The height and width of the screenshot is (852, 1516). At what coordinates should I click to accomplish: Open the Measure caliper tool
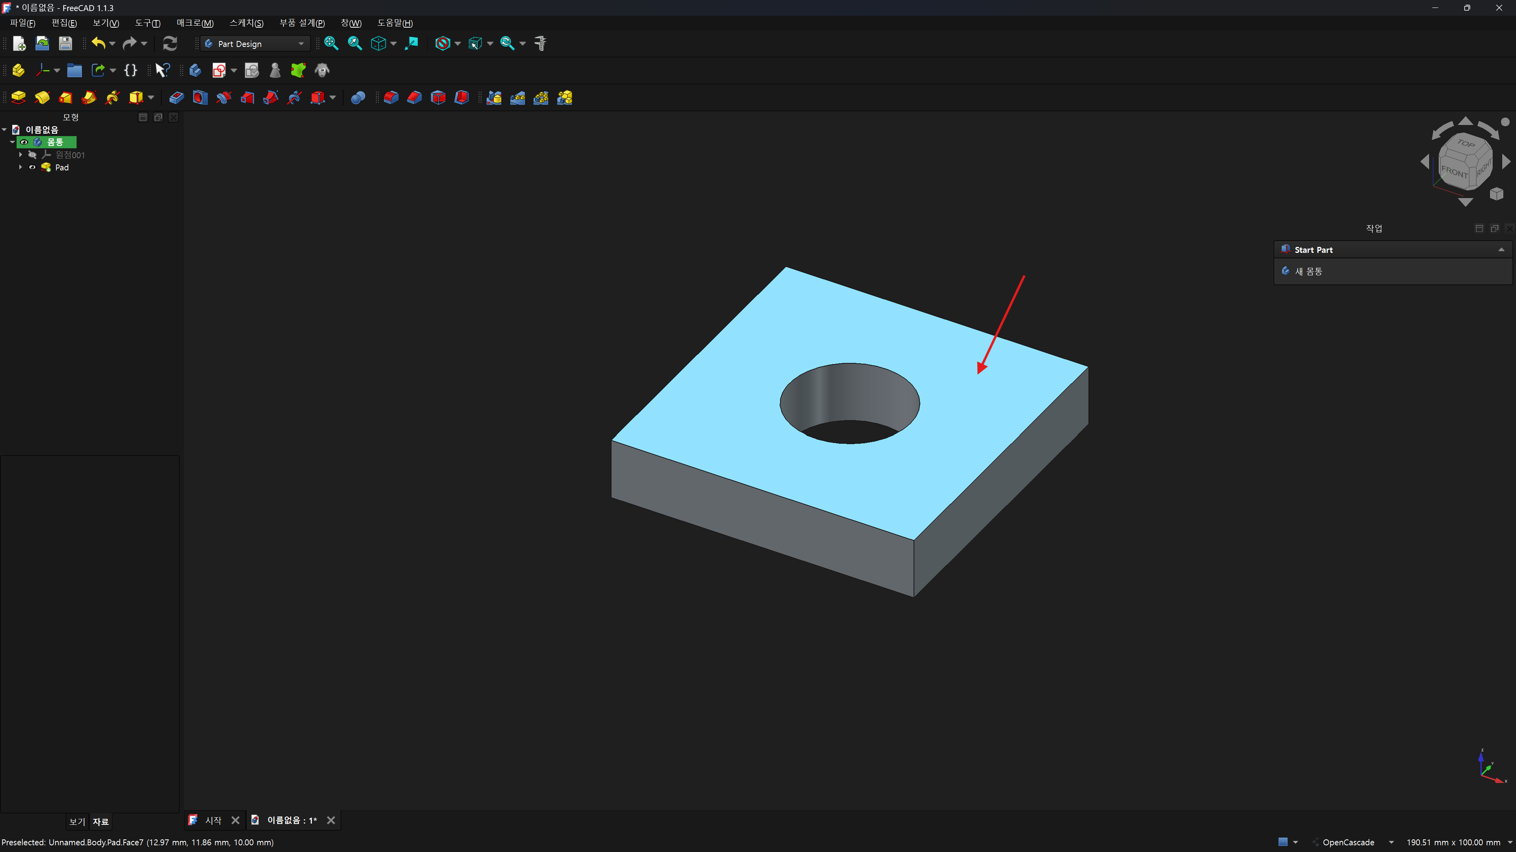[540, 43]
